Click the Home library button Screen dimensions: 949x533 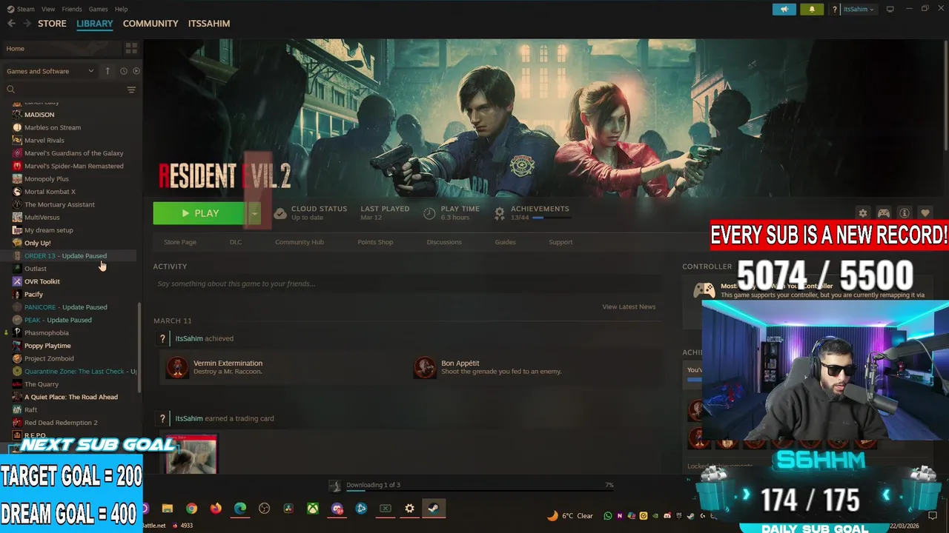tap(62, 48)
